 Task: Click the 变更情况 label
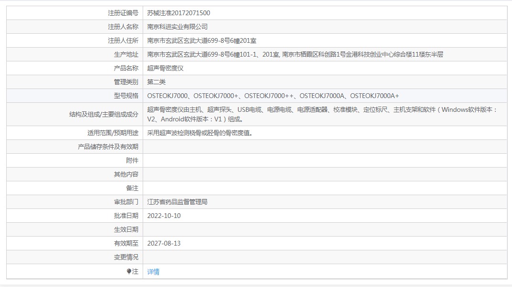point(126,257)
